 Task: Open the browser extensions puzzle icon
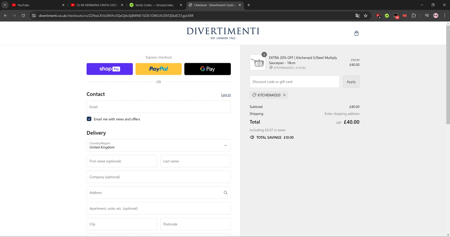point(414,16)
